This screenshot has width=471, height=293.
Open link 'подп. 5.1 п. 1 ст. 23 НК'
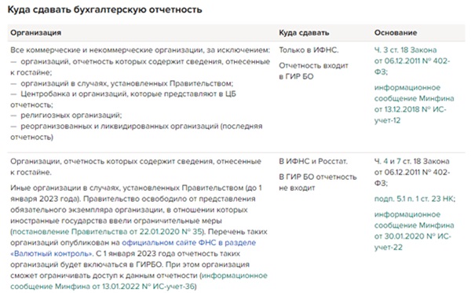click(x=414, y=199)
